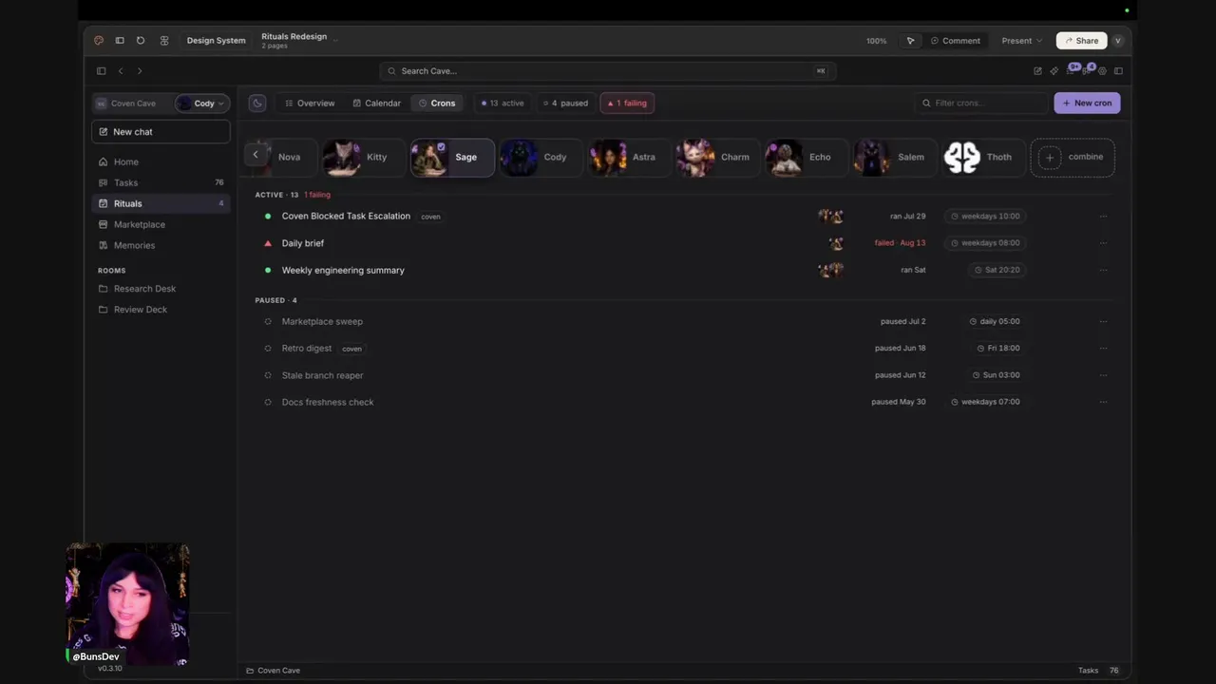
Task: Go forward with the right arrow
Action: point(140,71)
